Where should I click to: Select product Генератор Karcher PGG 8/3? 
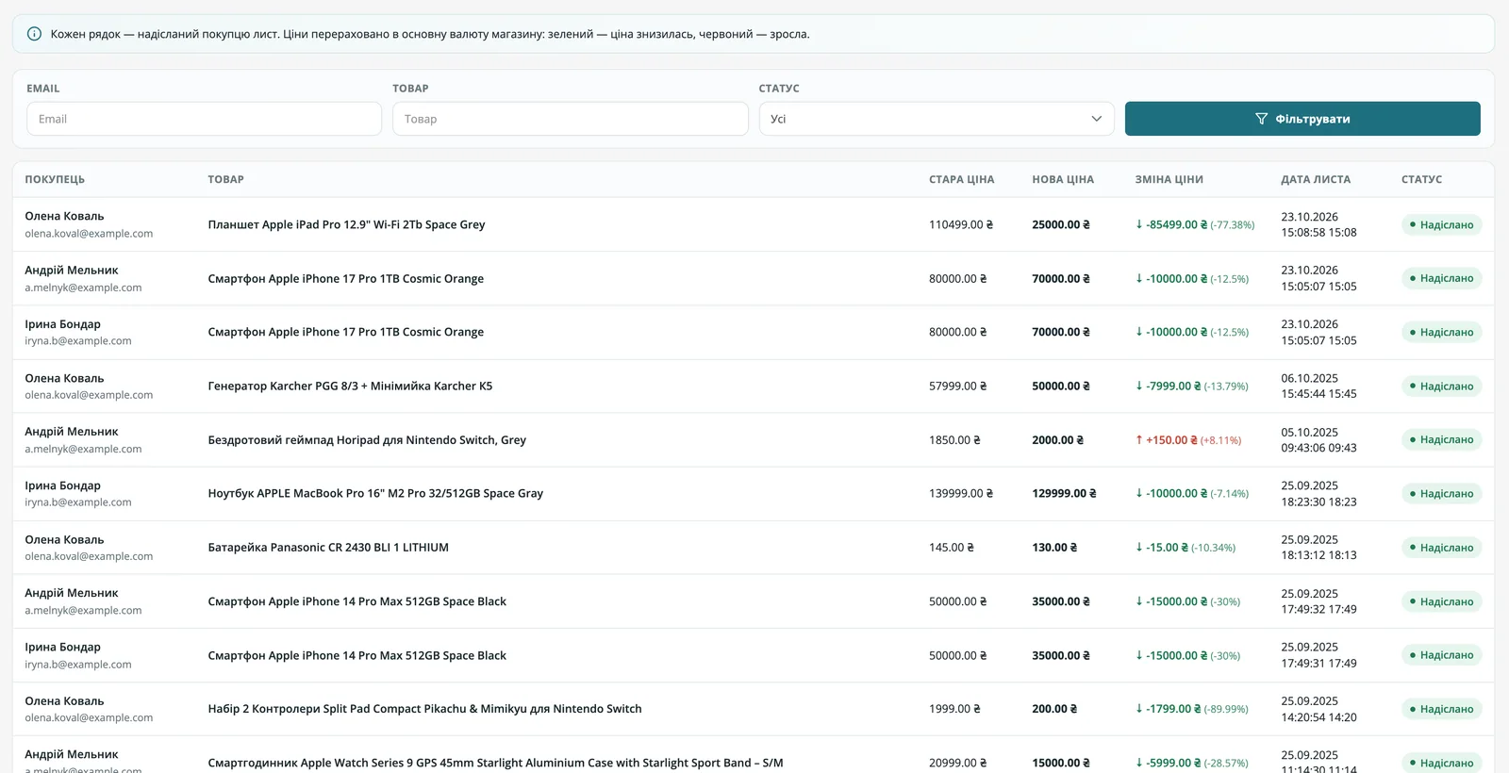350,386
